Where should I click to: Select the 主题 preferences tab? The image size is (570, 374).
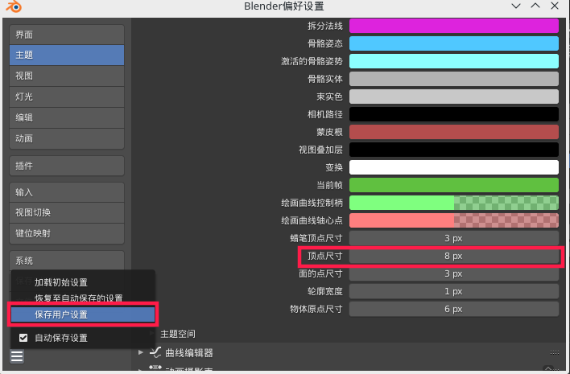point(67,55)
